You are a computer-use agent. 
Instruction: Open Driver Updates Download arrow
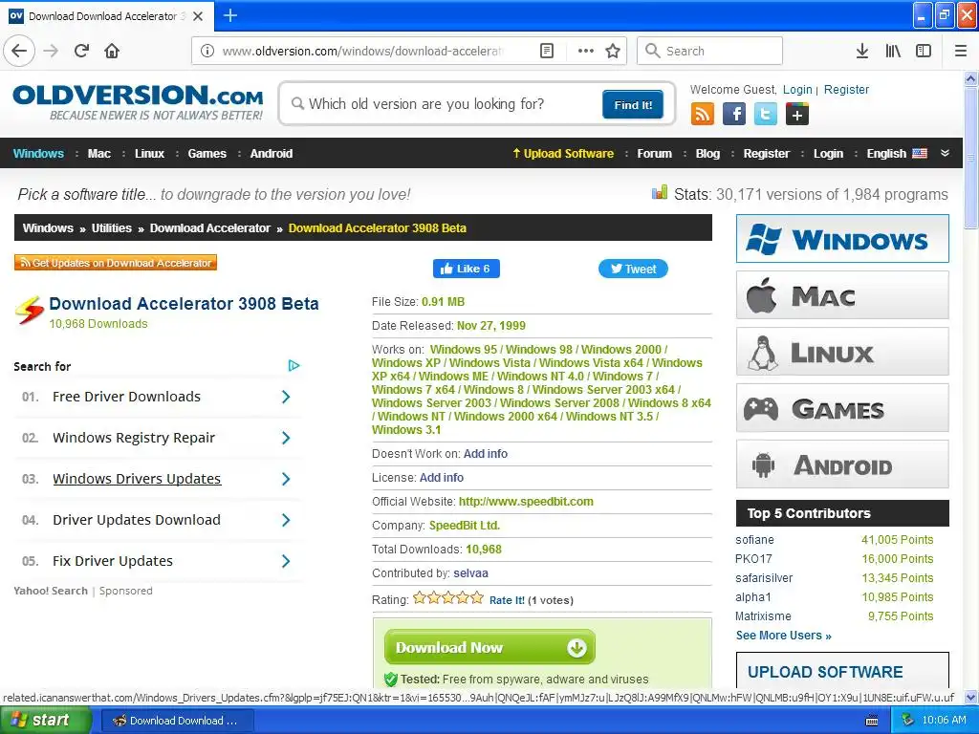286,520
